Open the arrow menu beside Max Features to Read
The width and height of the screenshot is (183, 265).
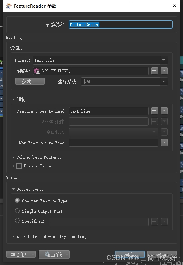[x=164, y=143]
